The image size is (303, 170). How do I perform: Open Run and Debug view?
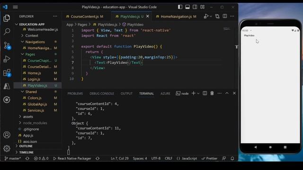7,59
